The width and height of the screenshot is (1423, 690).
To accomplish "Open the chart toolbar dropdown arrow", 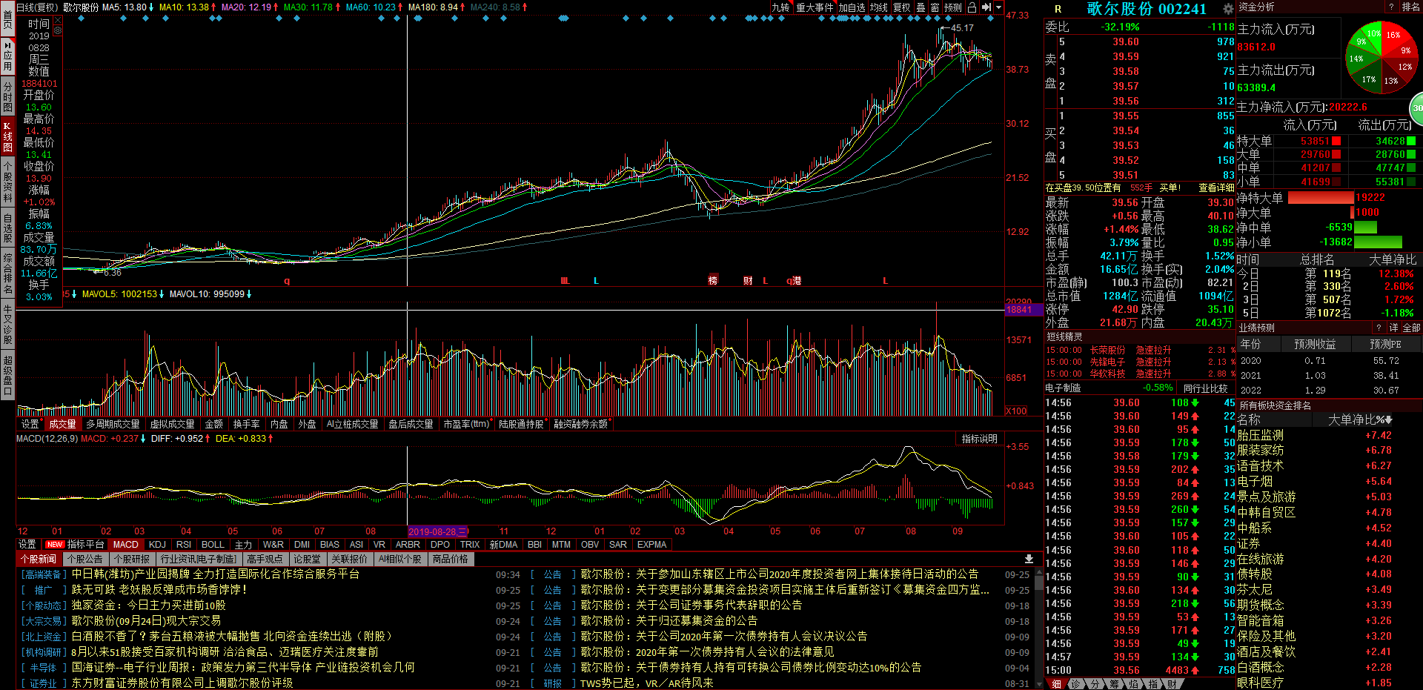I will click(x=998, y=7).
